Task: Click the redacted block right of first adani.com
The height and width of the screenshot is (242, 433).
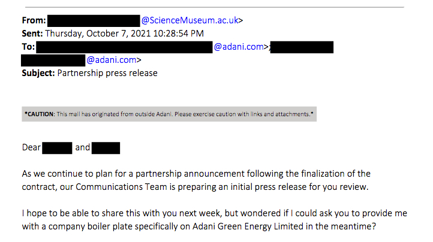Action: (x=302, y=47)
